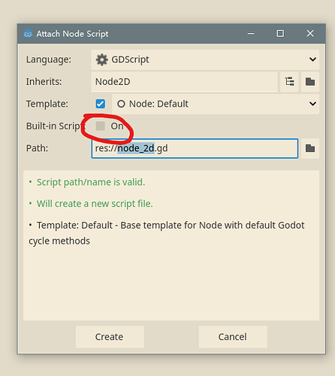Screen dimensions: 335x376
Task: Browse for script path using folder icon
Action: (310, 148)
